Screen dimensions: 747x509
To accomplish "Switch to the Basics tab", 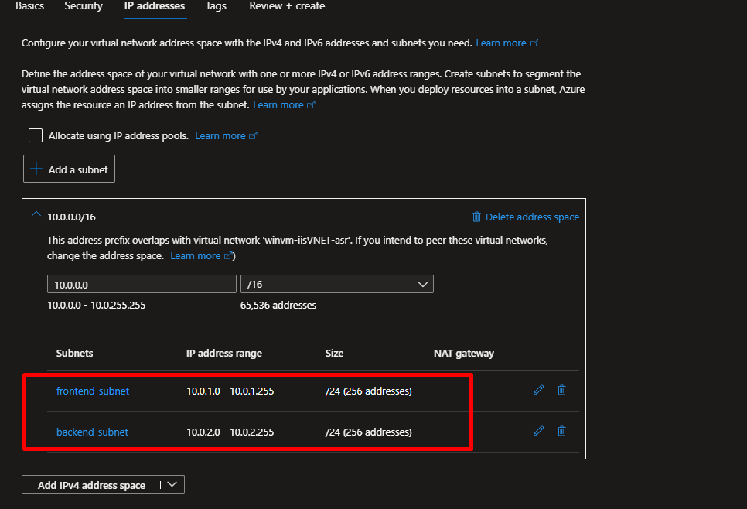I will (x=29, y=6).
